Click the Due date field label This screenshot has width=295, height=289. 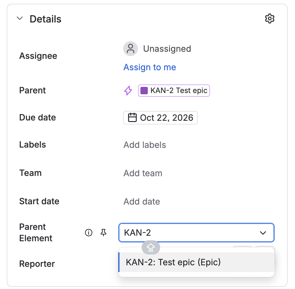[x=38, y=117]
